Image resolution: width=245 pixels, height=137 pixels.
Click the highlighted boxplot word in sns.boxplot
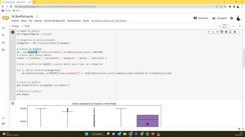point(32,52)
